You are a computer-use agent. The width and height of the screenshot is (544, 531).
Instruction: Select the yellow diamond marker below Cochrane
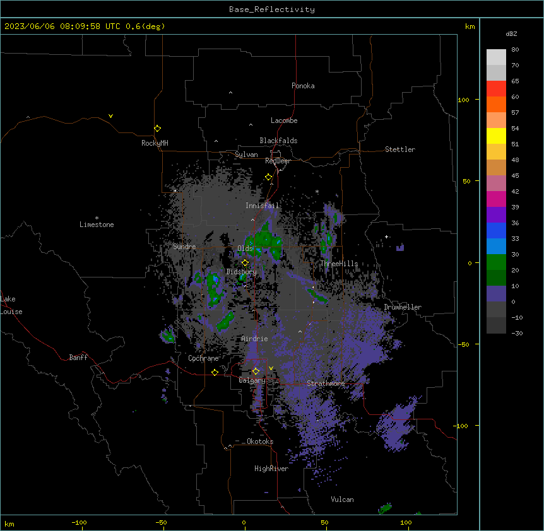pos(215,372)
